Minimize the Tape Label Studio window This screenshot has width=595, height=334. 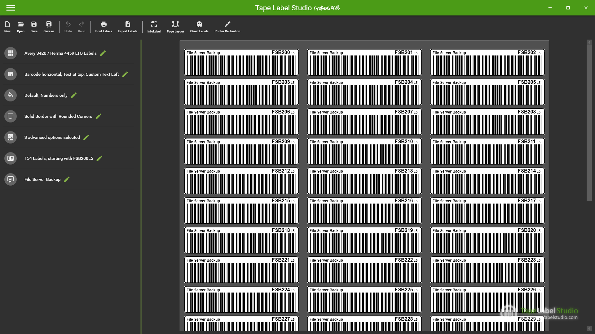(x=550, y=8)
